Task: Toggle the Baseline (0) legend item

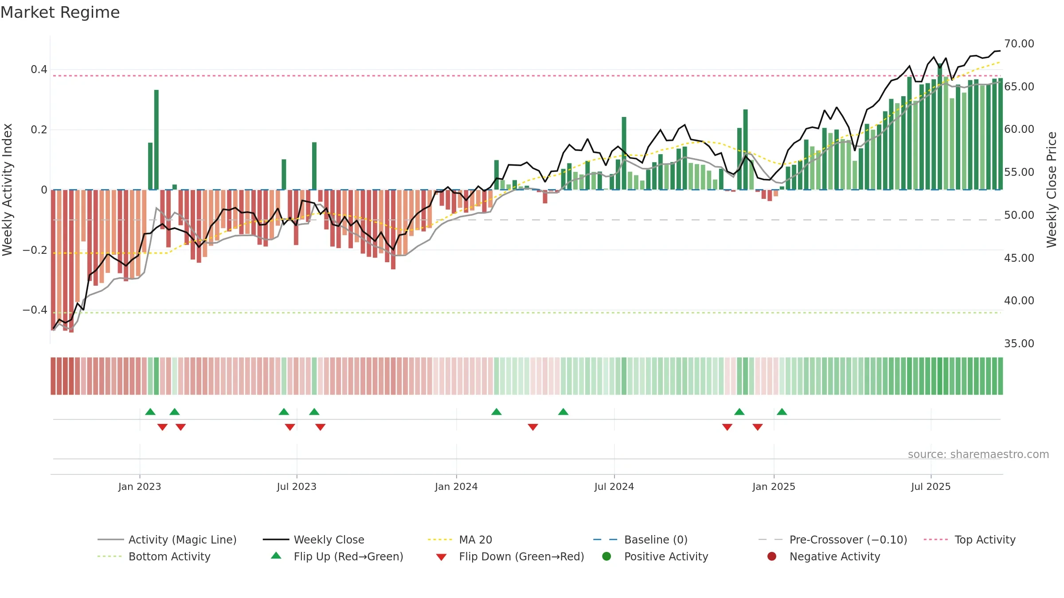Action: [x=640, y=540]
